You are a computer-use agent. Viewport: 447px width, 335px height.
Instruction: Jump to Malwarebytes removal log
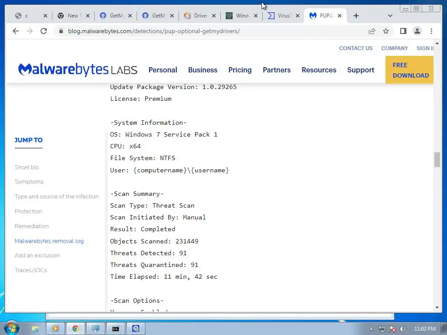49,241
